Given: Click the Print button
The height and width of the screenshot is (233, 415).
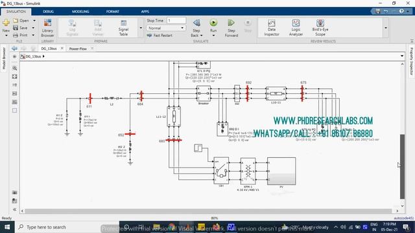Looking at the screenshot, I should pos(21,35).
